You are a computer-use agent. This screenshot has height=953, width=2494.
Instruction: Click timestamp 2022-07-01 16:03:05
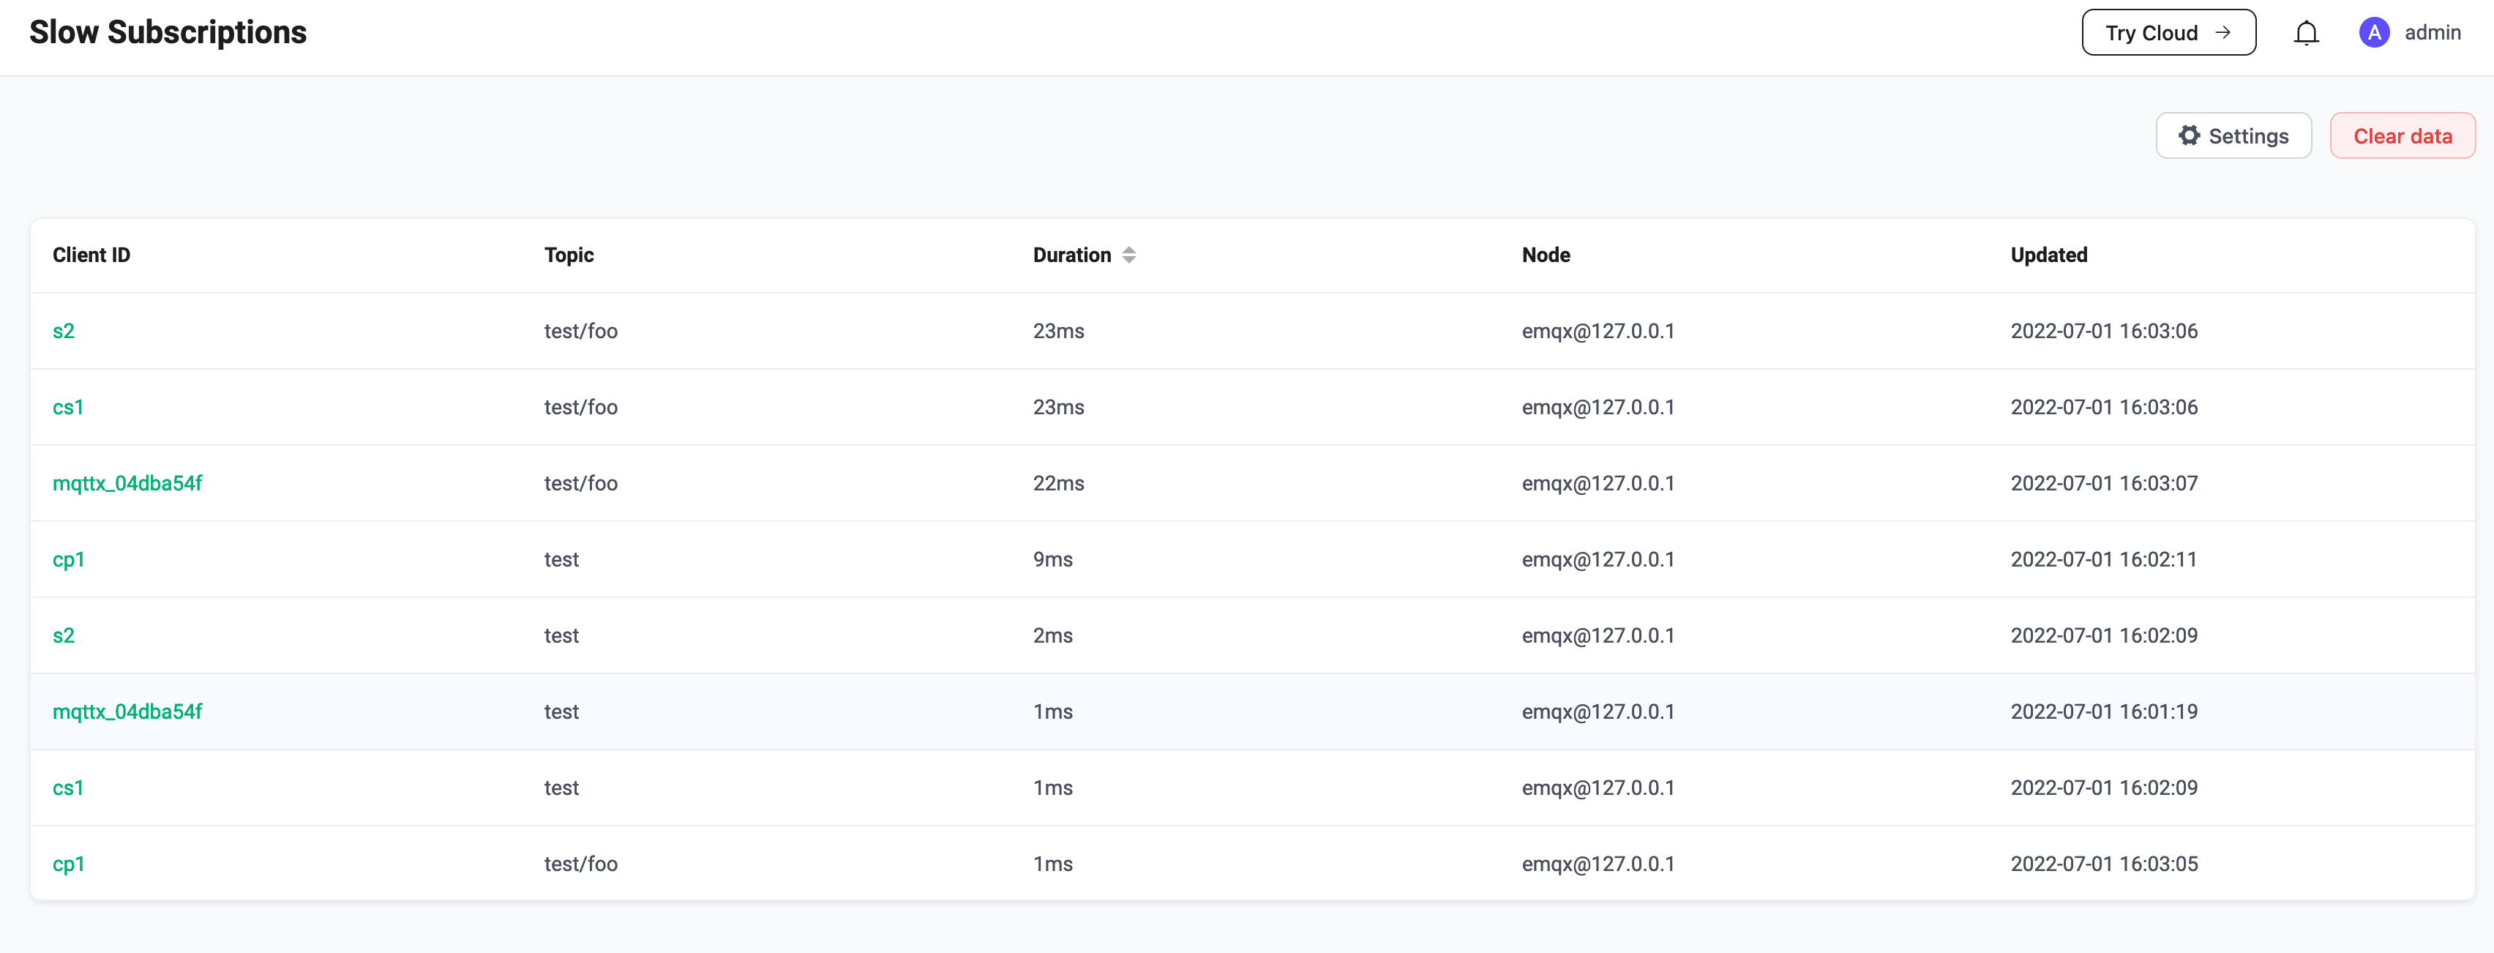2104,864
